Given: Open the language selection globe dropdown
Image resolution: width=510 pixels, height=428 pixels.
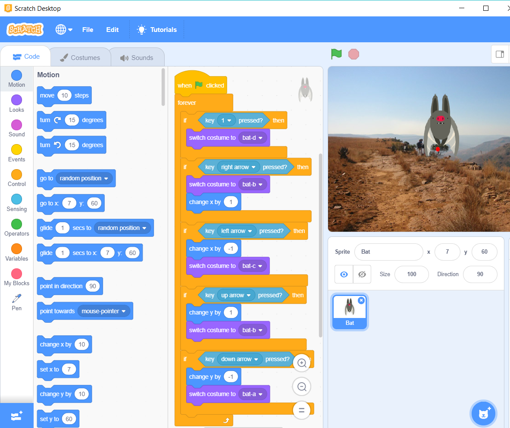Looking at the screenshot, I should pos(63,29).
